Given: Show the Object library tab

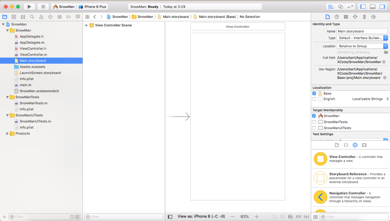Looking at the screenshot, I should point(355,145).
